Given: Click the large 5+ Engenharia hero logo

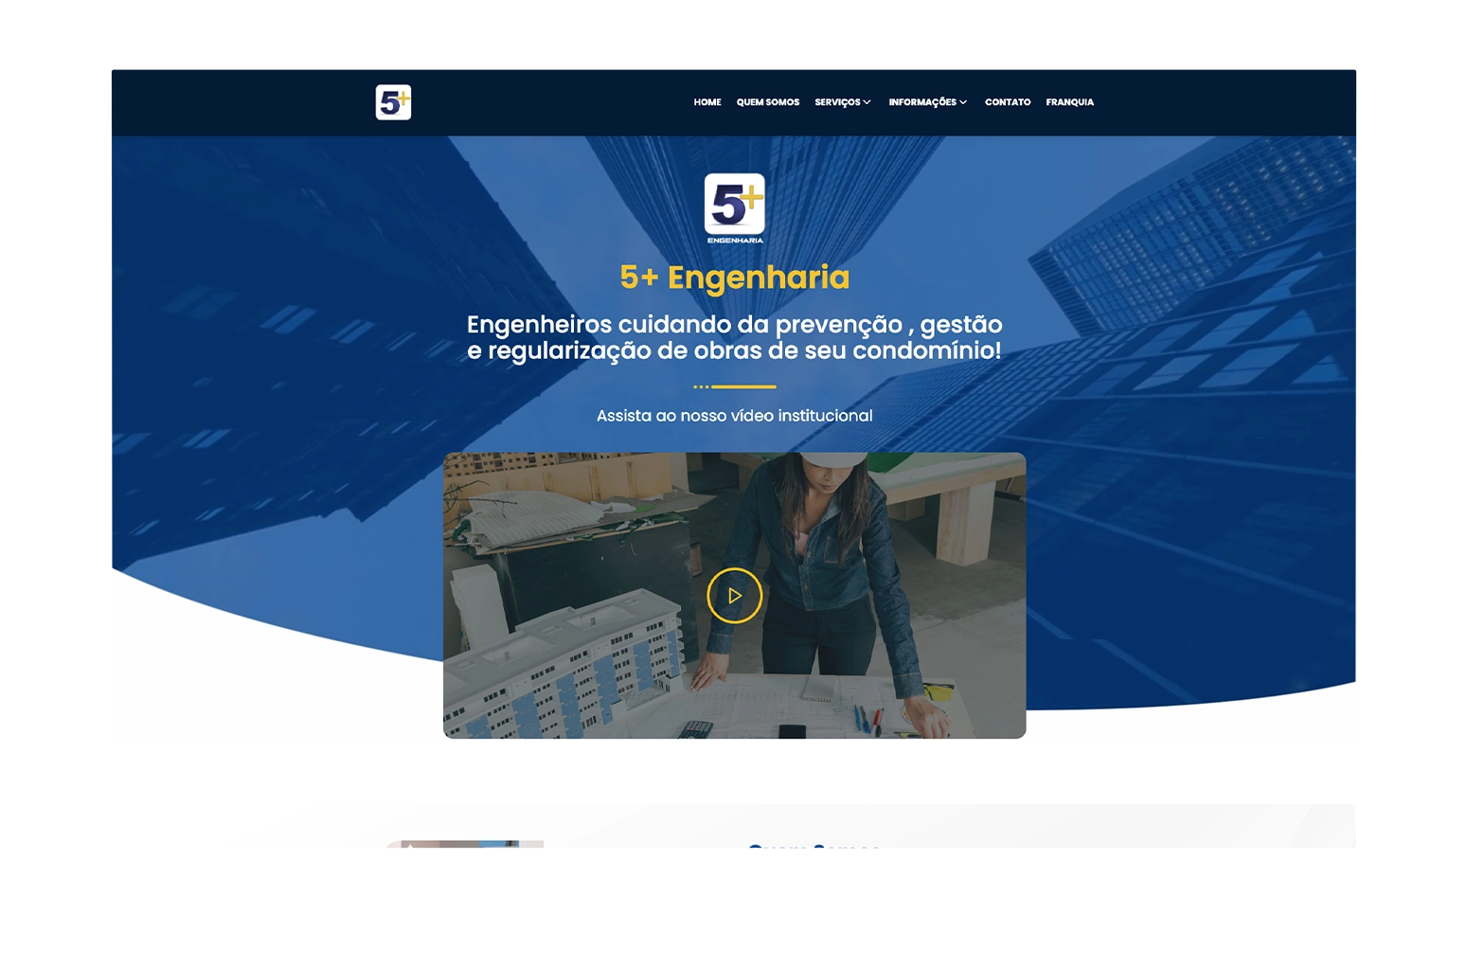Looking at the screenshot, I should pyautogui.click(x=734, y=206).
